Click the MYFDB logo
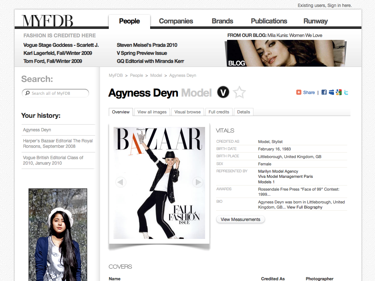The height and width of the screenshot is (281, 375). pyautogui.click(x=48, y=21)
